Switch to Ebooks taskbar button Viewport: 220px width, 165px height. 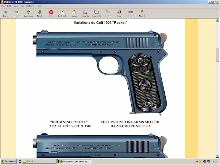pyautogui.click(x=39, y=161)
